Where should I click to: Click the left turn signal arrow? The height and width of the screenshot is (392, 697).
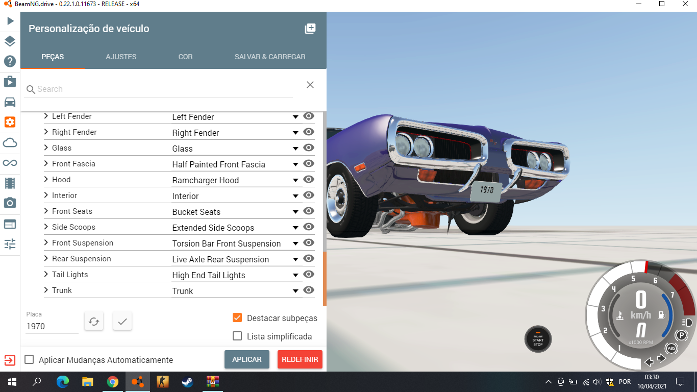(x=649, y=362)
